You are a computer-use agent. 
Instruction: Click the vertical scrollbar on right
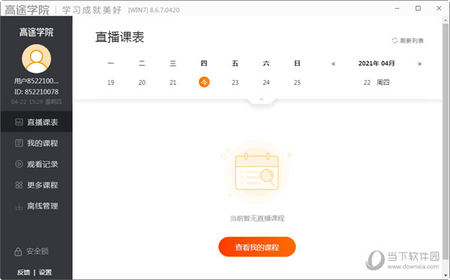(445, 141)
